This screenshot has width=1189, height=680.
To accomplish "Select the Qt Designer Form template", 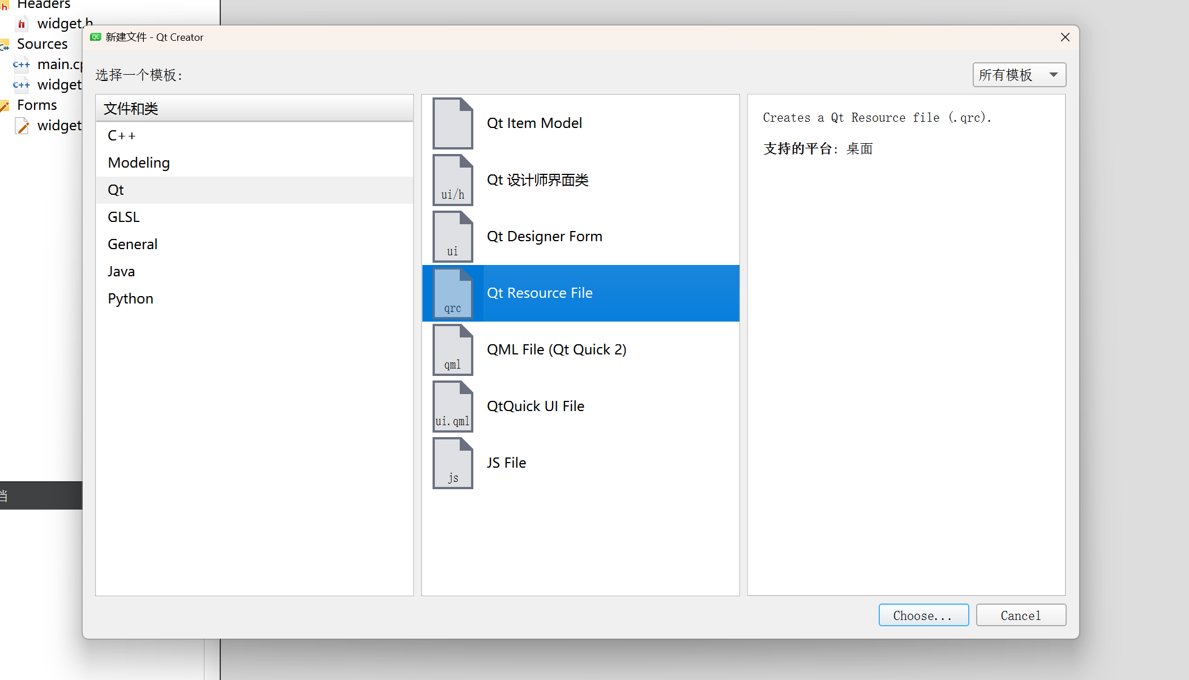I will (x=544, y=237).
